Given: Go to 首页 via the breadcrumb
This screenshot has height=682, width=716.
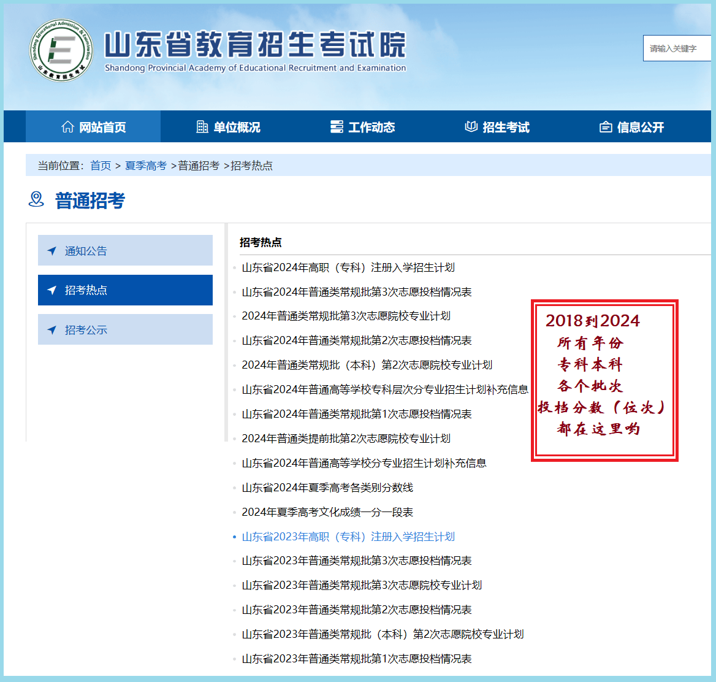Looking at the screenshot, I should (101, 166).
